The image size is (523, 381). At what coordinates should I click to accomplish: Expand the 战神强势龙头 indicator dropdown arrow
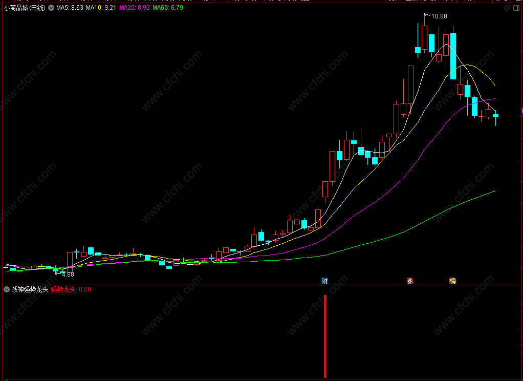(7, 289)
